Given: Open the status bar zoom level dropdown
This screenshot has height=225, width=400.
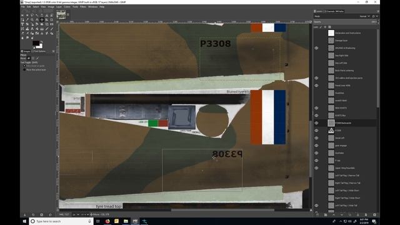Looking at the screenshot, I should [84, 214].
